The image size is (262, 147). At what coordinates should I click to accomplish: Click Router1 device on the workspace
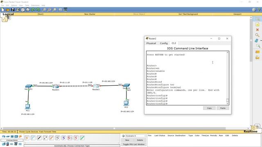pos(56,87)
